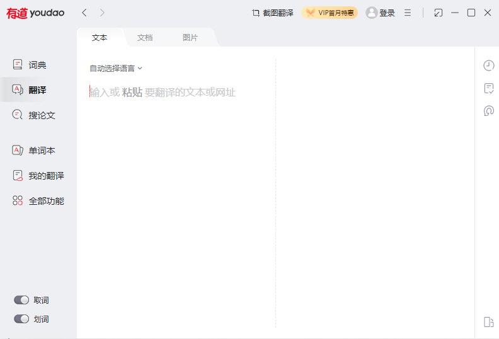Switch to the 文档 tab
Viewport: 499px width, 339px height.
pos(145,38)
